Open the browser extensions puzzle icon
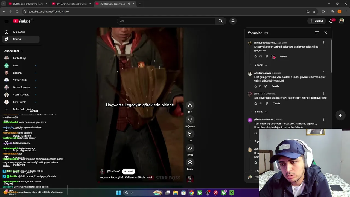This screenshot has width=350, height=197. tap(323, 11)
